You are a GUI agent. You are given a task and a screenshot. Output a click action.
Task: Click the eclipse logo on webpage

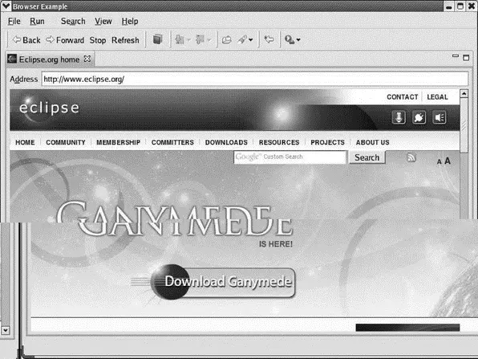[x=49, y=108]
